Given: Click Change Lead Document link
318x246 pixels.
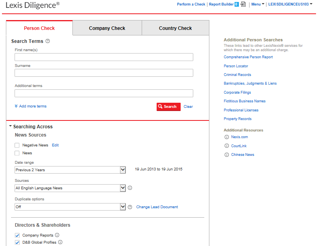Looking at the screenshot, I should point(157,207).
